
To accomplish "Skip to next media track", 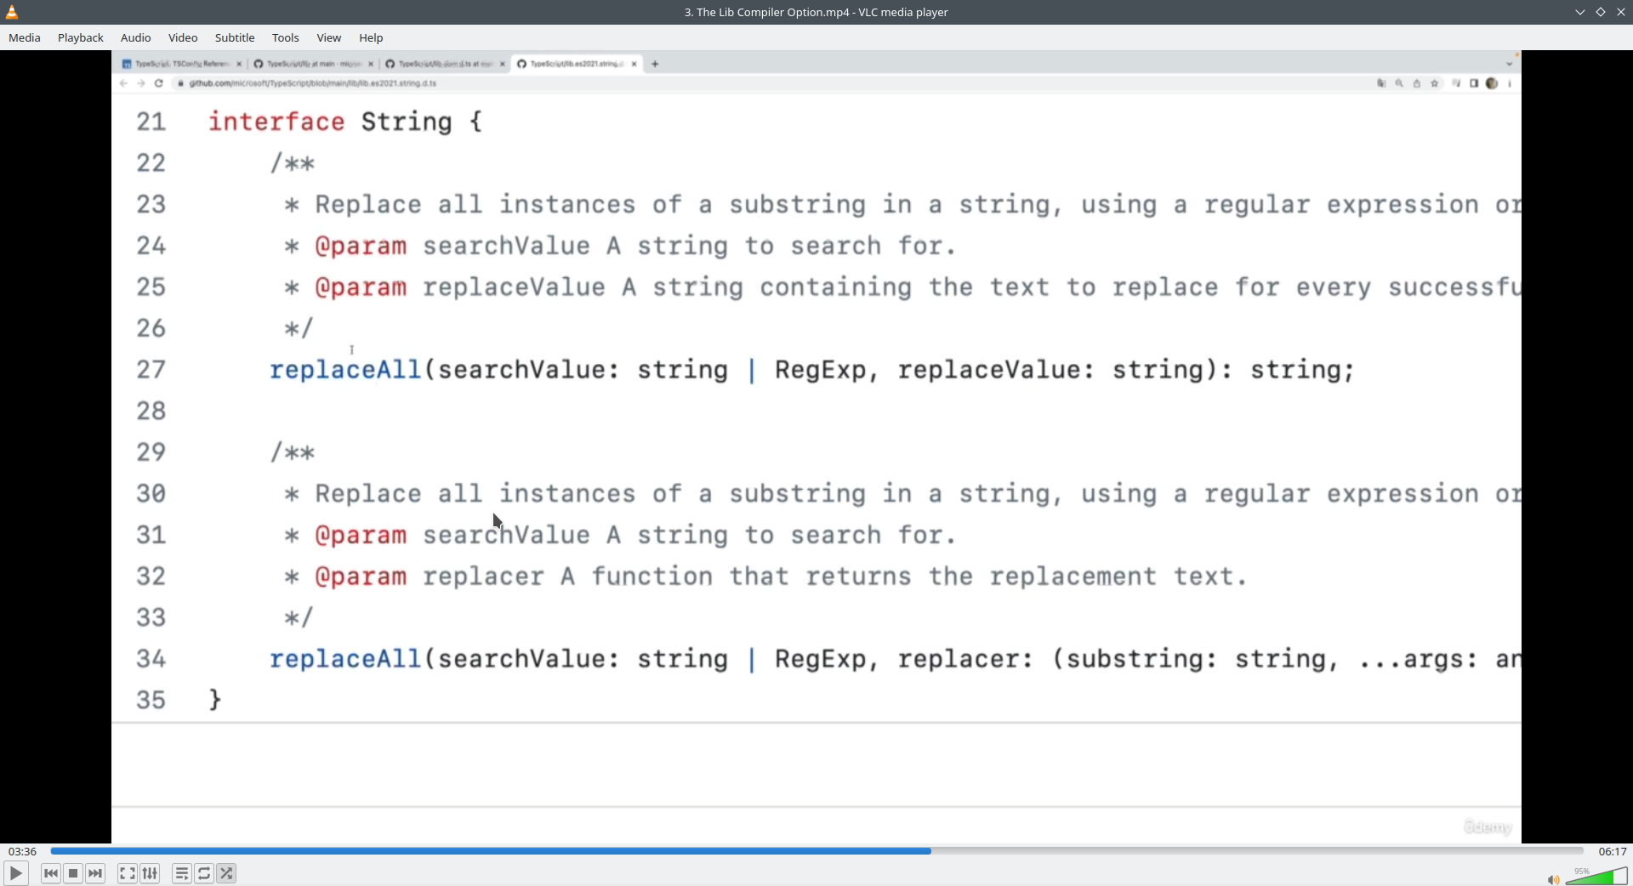I will click(95, 873).
